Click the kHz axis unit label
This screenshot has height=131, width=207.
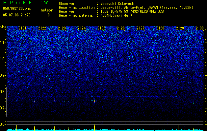click(x=3, y=27)
